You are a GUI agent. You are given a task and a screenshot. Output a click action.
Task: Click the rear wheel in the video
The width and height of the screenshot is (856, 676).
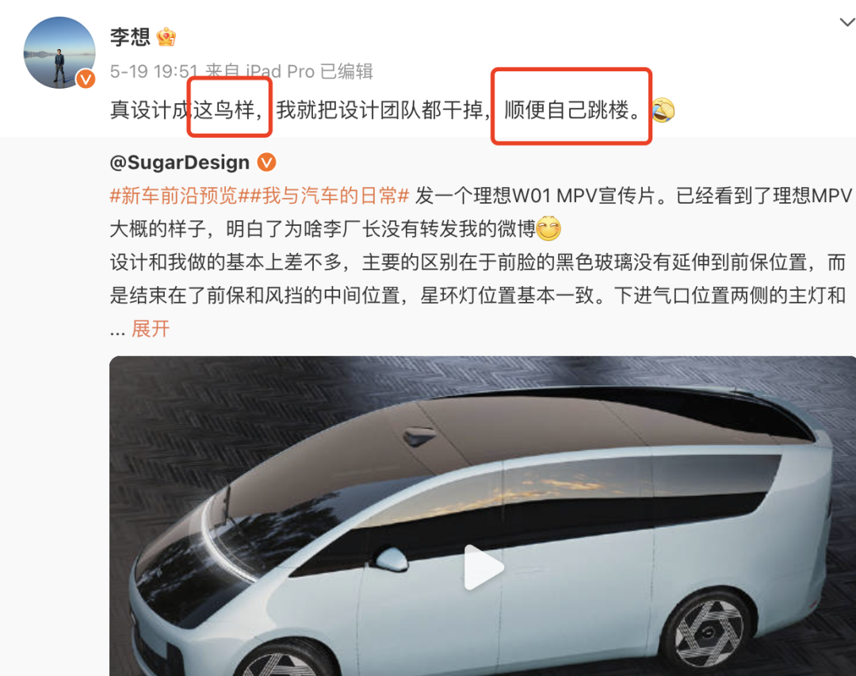tap(709, 632)
